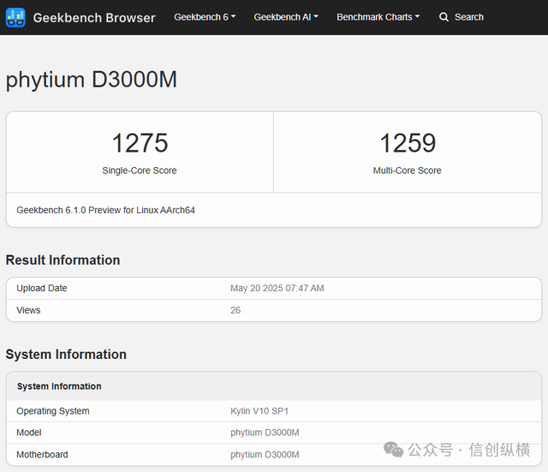Click the Motherboard row label
This screenshot has width=548, height=472.
(x=42, y=455)
